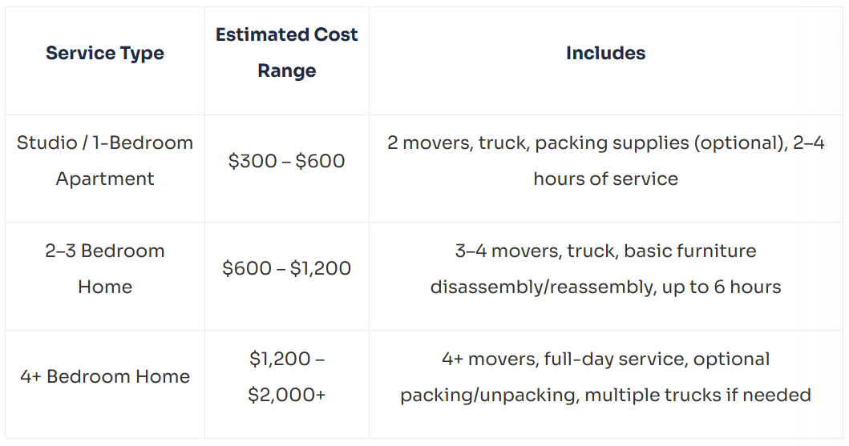Click the Service Type column header

[105, 53]
